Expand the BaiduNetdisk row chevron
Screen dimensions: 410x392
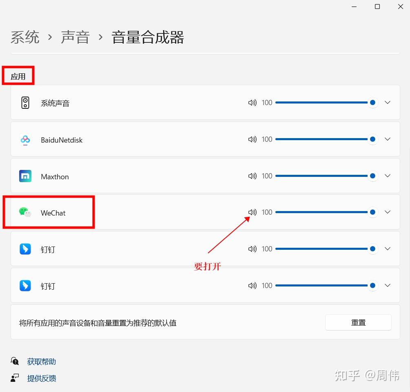coord(388,139)
